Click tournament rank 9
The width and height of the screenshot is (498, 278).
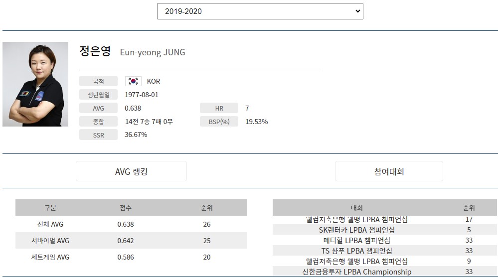coord(469,261)
